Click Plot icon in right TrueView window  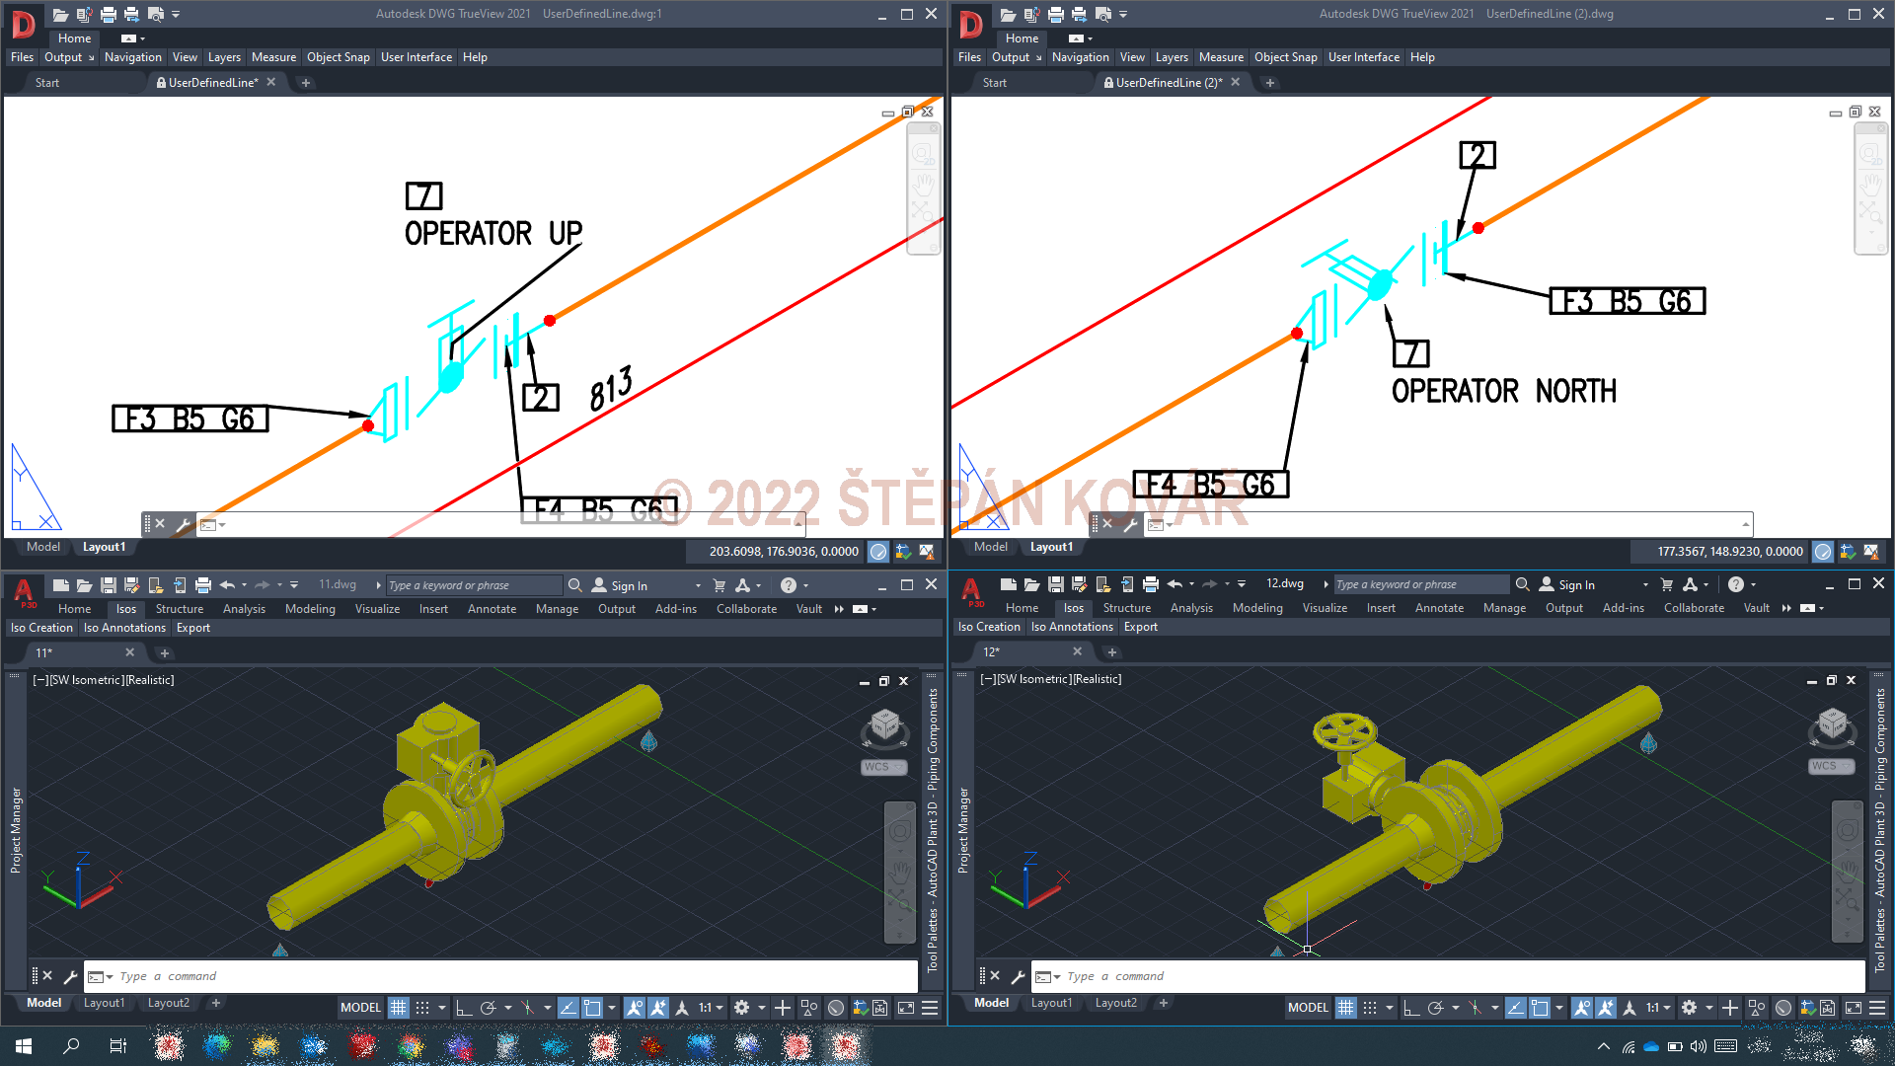click(1056, 14)
